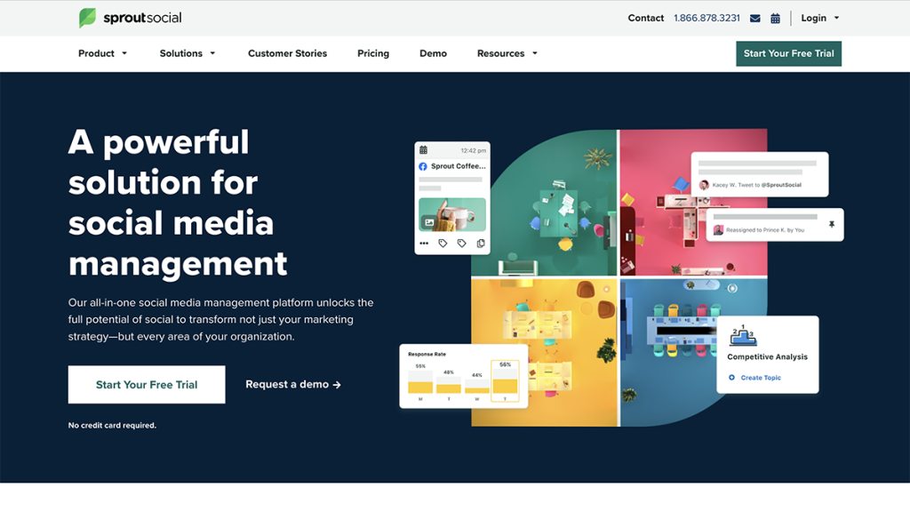Expand the Product menu dropdown
The image size is (910, 520).
point(102,53)
